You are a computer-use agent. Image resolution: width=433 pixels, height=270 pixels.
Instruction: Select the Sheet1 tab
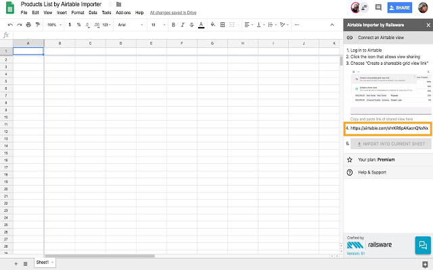click(45, 263)
